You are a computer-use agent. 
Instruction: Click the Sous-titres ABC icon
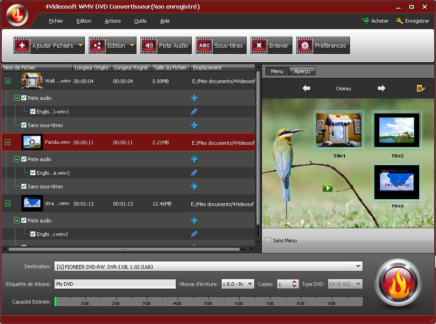[x=204, y=45]
